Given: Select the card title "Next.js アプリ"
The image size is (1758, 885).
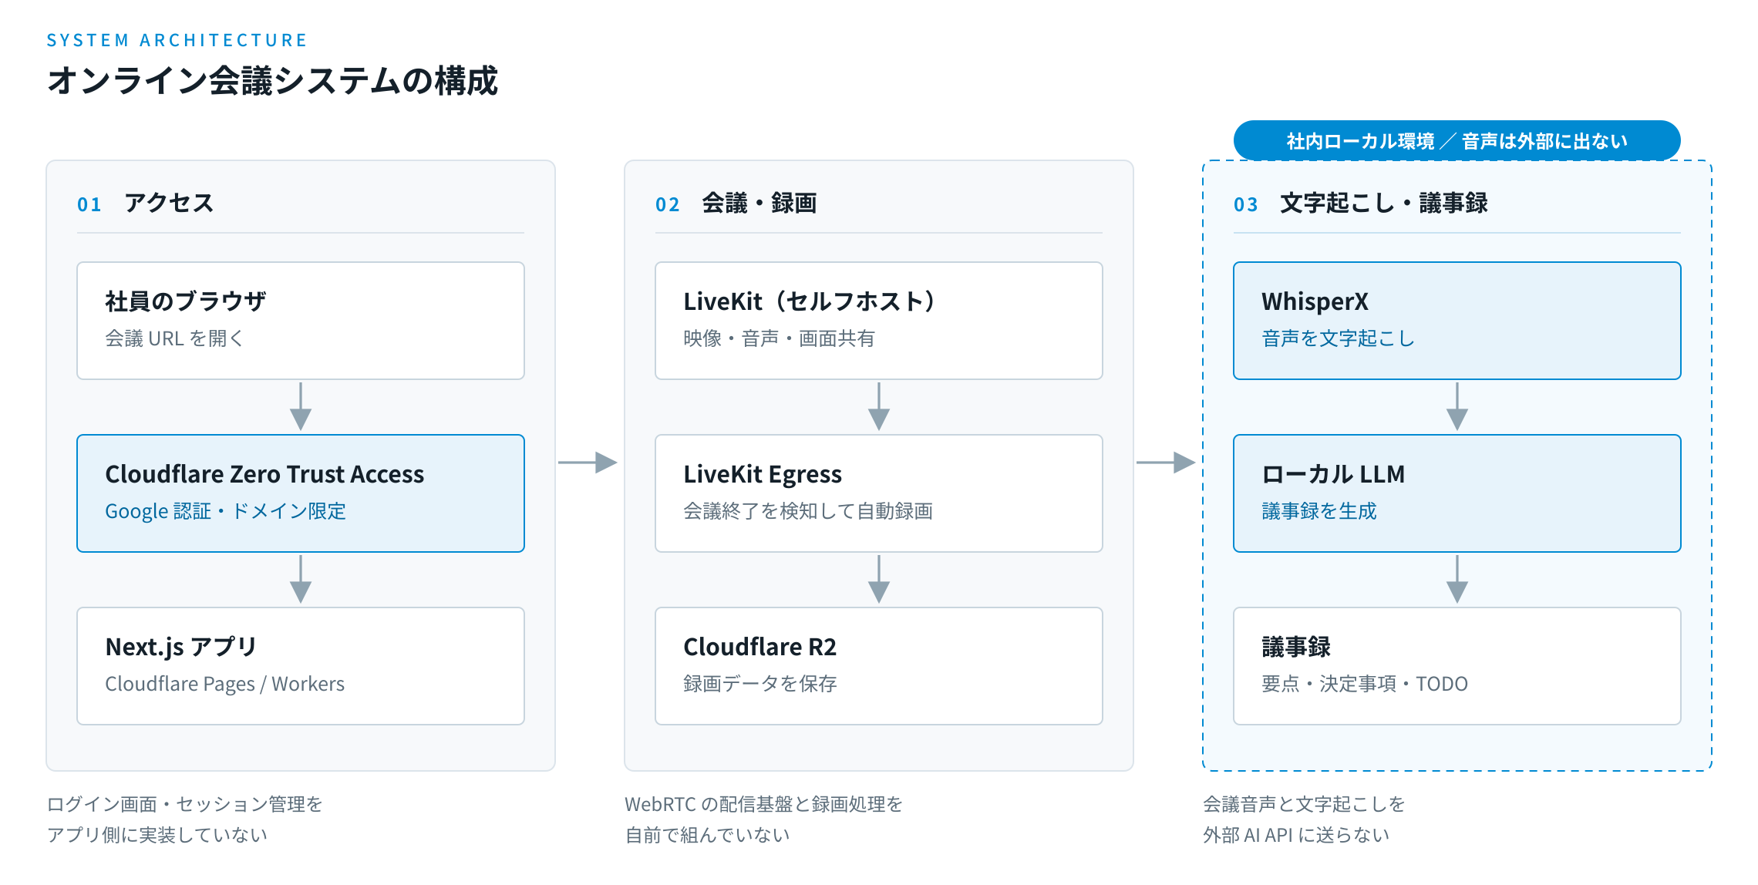Looking at the screenshot, I should coord(180,646).
